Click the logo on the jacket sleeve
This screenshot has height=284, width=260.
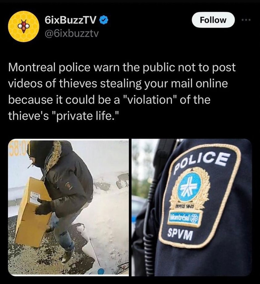point(69,185)
